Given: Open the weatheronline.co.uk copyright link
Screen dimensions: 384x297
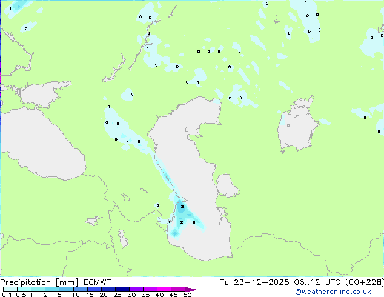Looking at the screenshot, I should [x=333, y=292].
